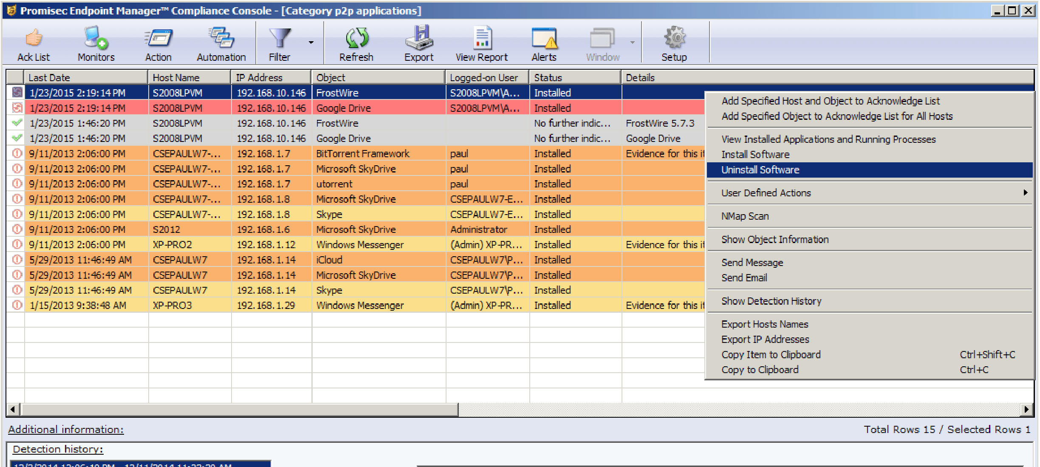Select the Monitors icon
The width and height of the screenshot is (1040, 467).
tap(95, 42)
